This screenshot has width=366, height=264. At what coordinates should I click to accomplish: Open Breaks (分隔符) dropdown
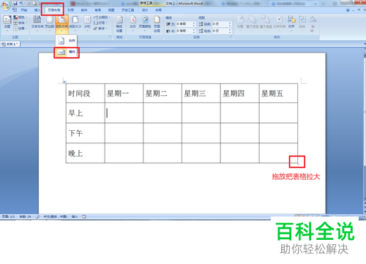(x=102, y=18)
